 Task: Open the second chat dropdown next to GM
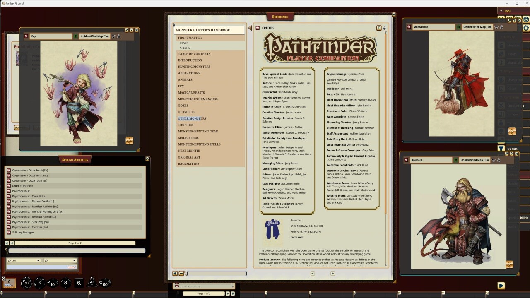[x=74, y=260]
